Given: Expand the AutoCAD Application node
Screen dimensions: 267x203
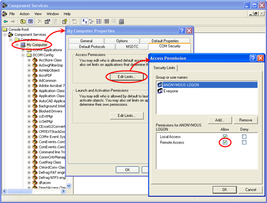Looking at the screenshot, I should tap(29, 101).
